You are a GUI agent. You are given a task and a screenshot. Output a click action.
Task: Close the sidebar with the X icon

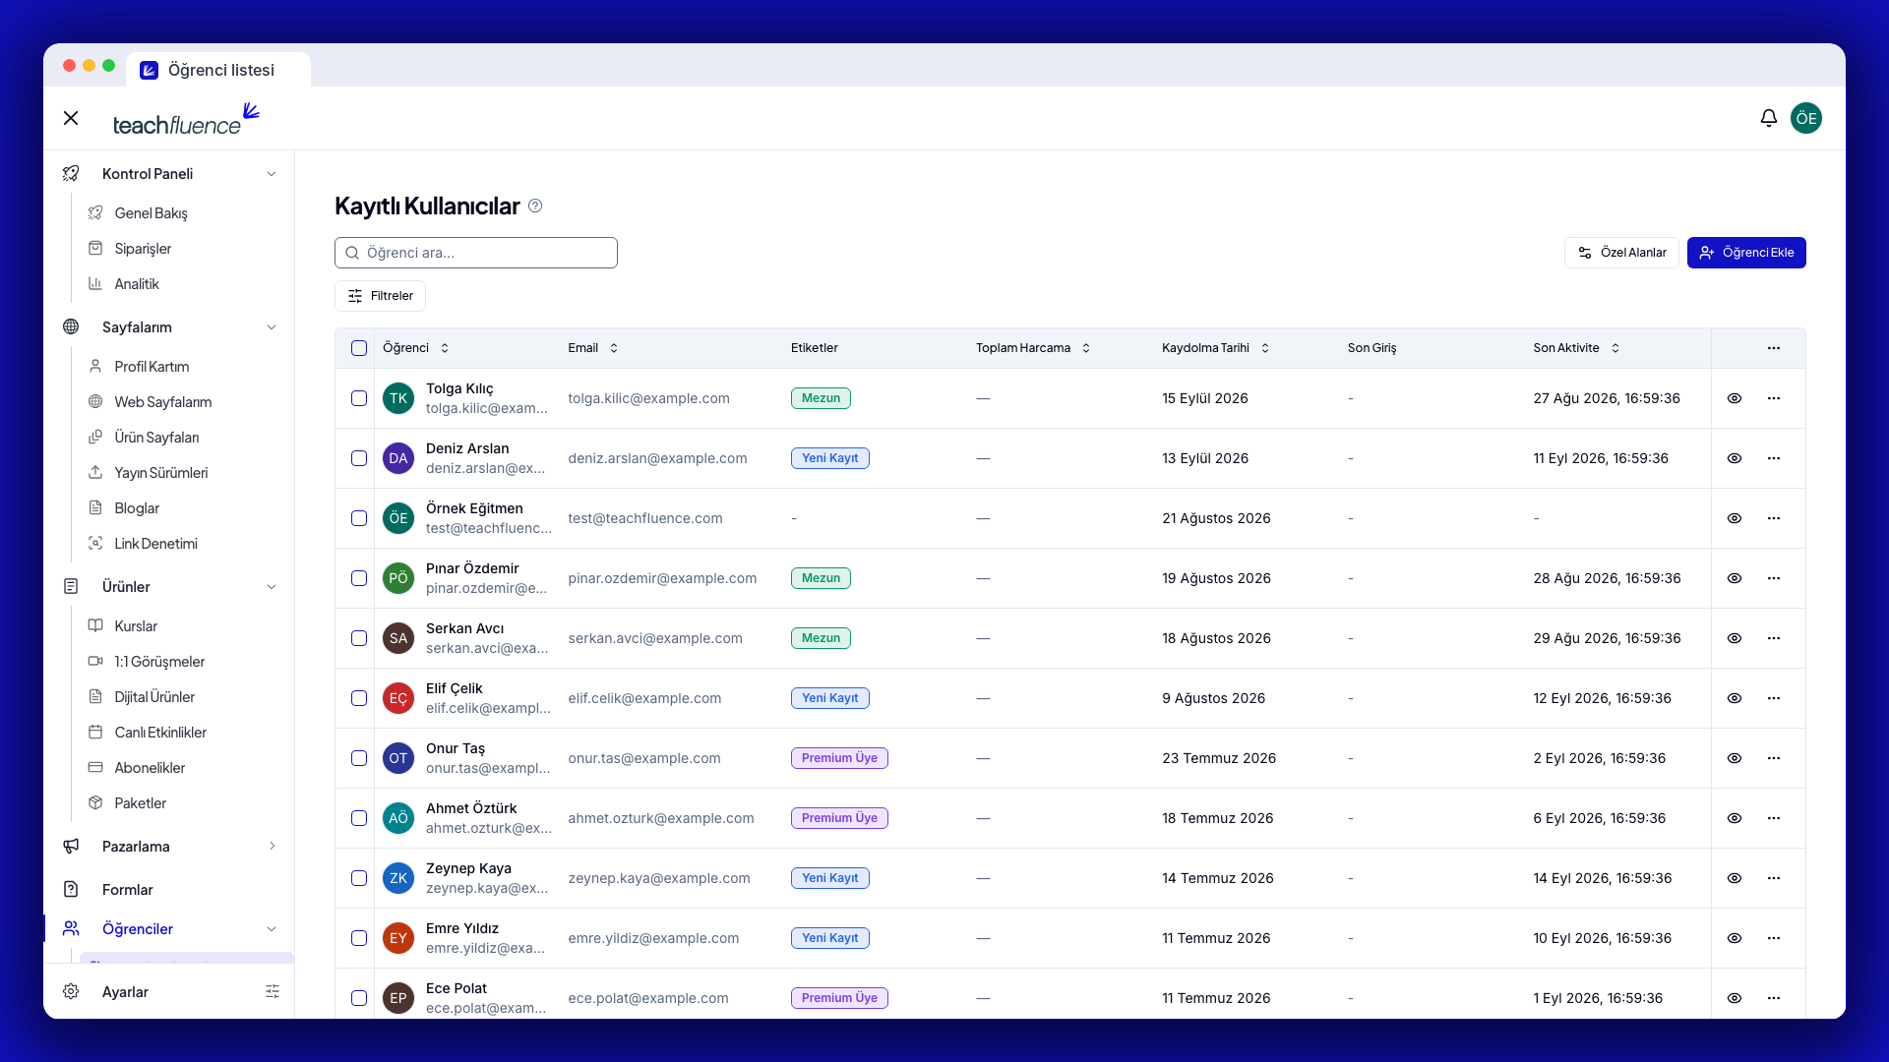pos(71,118)
